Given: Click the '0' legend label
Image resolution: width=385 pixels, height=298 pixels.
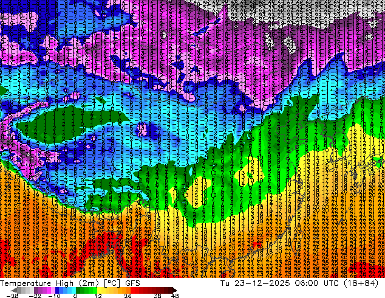Looking at the screenshot, I should [x=75, y=296].
